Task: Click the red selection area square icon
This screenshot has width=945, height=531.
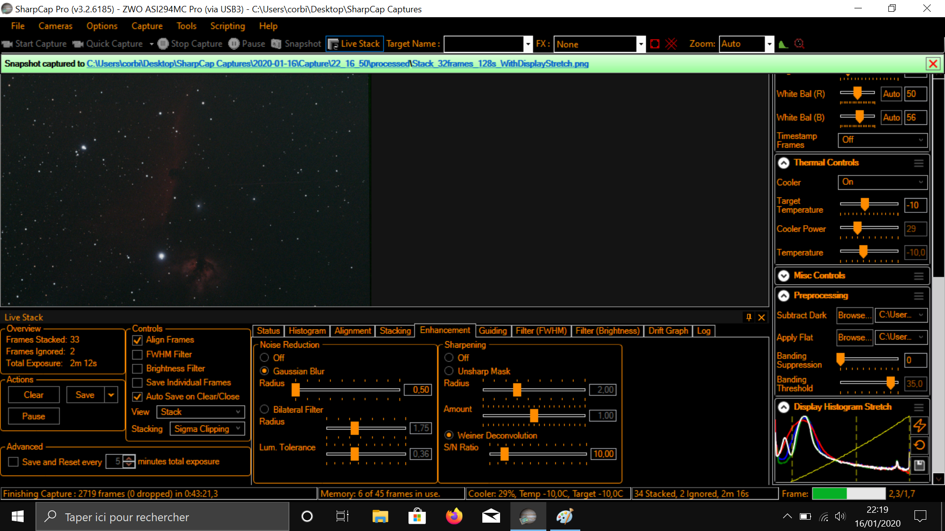Action: [655, 44]
